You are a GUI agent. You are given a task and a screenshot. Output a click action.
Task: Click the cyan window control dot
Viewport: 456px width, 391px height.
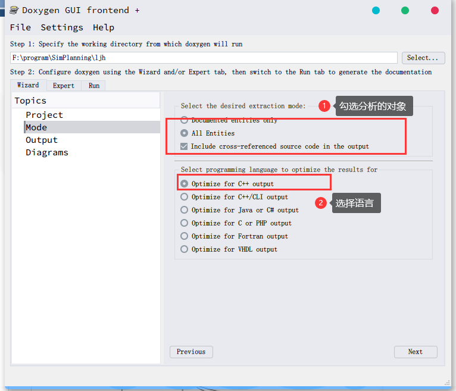point(376,11)
